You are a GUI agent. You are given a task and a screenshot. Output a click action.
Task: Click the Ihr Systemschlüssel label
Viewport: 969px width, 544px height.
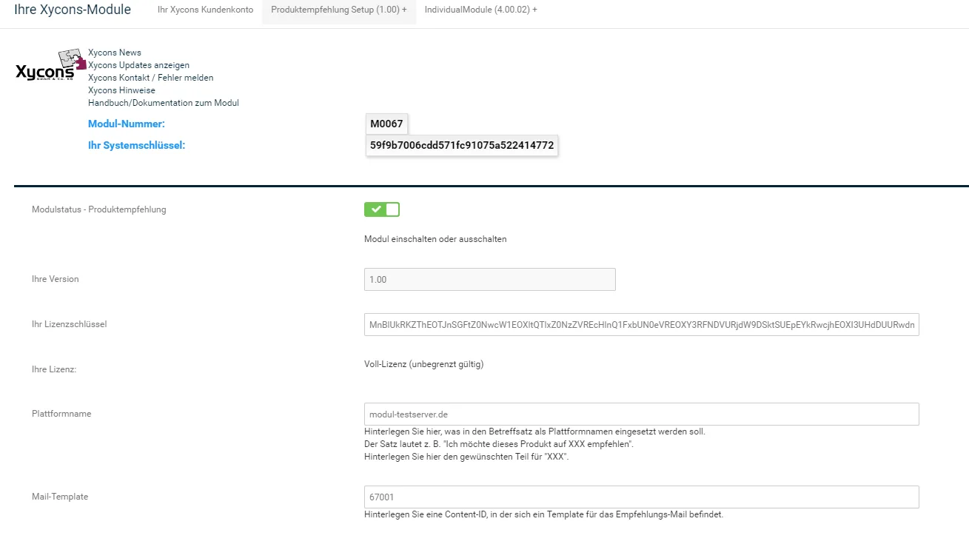[136, 146]
